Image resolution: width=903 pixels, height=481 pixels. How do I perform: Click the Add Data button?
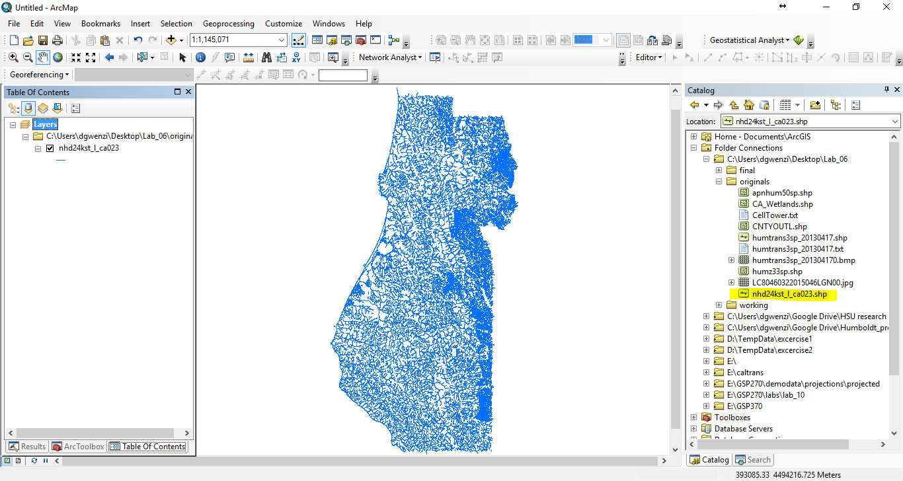click(172, 40)
